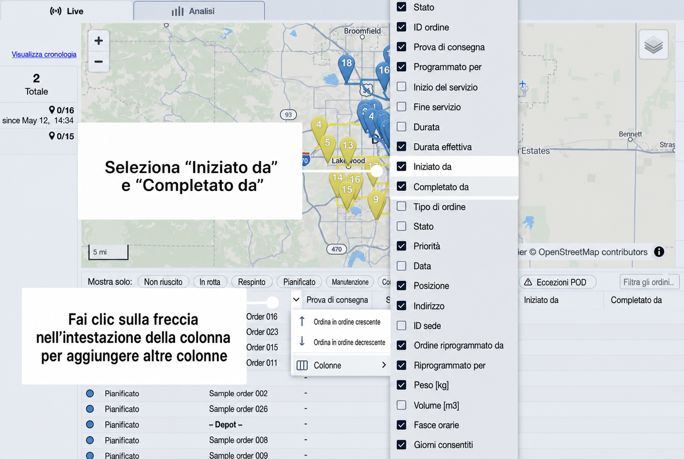Click the status dot for Sample order 026
The image size is (684, 459).
[x=90, y=409]
